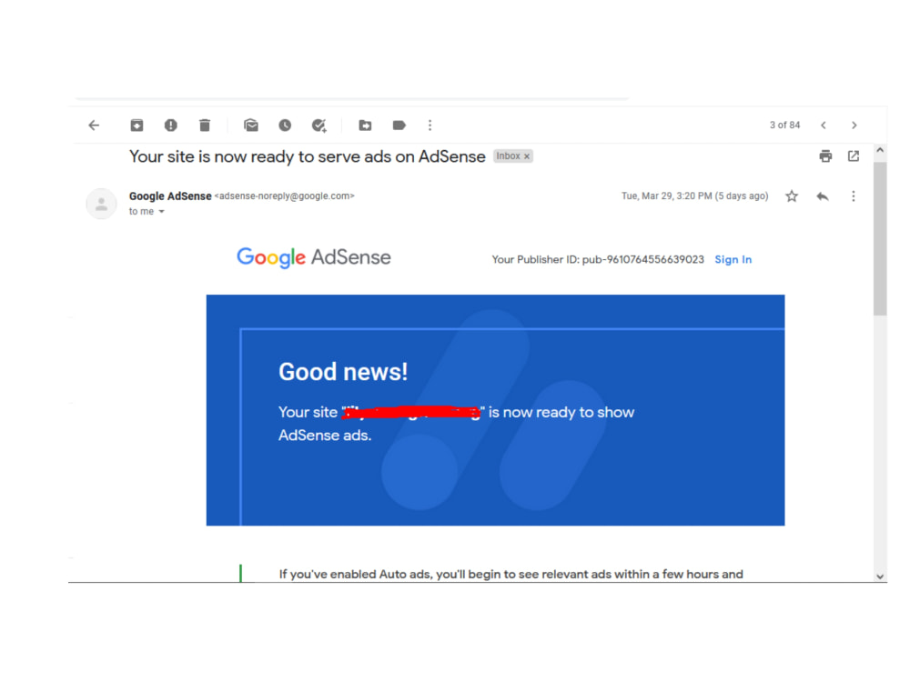The width and height of the screenshot is (910, 682).
Task: Expand recipient details next to 'to me'
Action: click(x=162, y=212)
